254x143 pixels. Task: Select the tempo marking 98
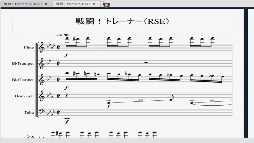tap(62, 35)
